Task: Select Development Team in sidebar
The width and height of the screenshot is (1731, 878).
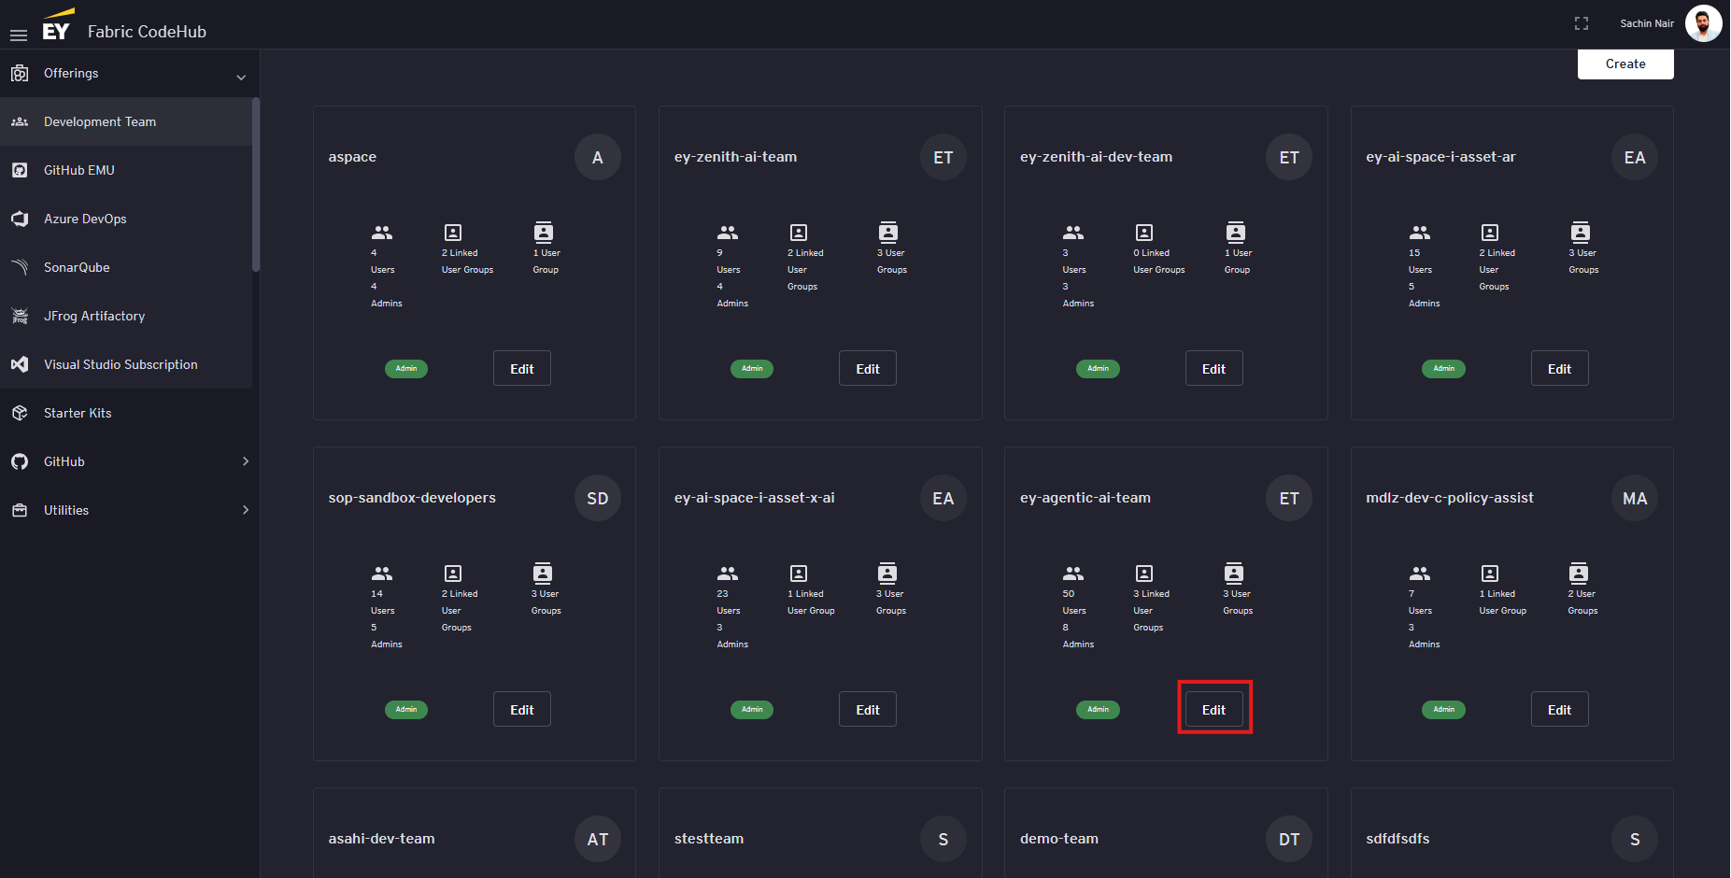Action: tap(100, 121)
